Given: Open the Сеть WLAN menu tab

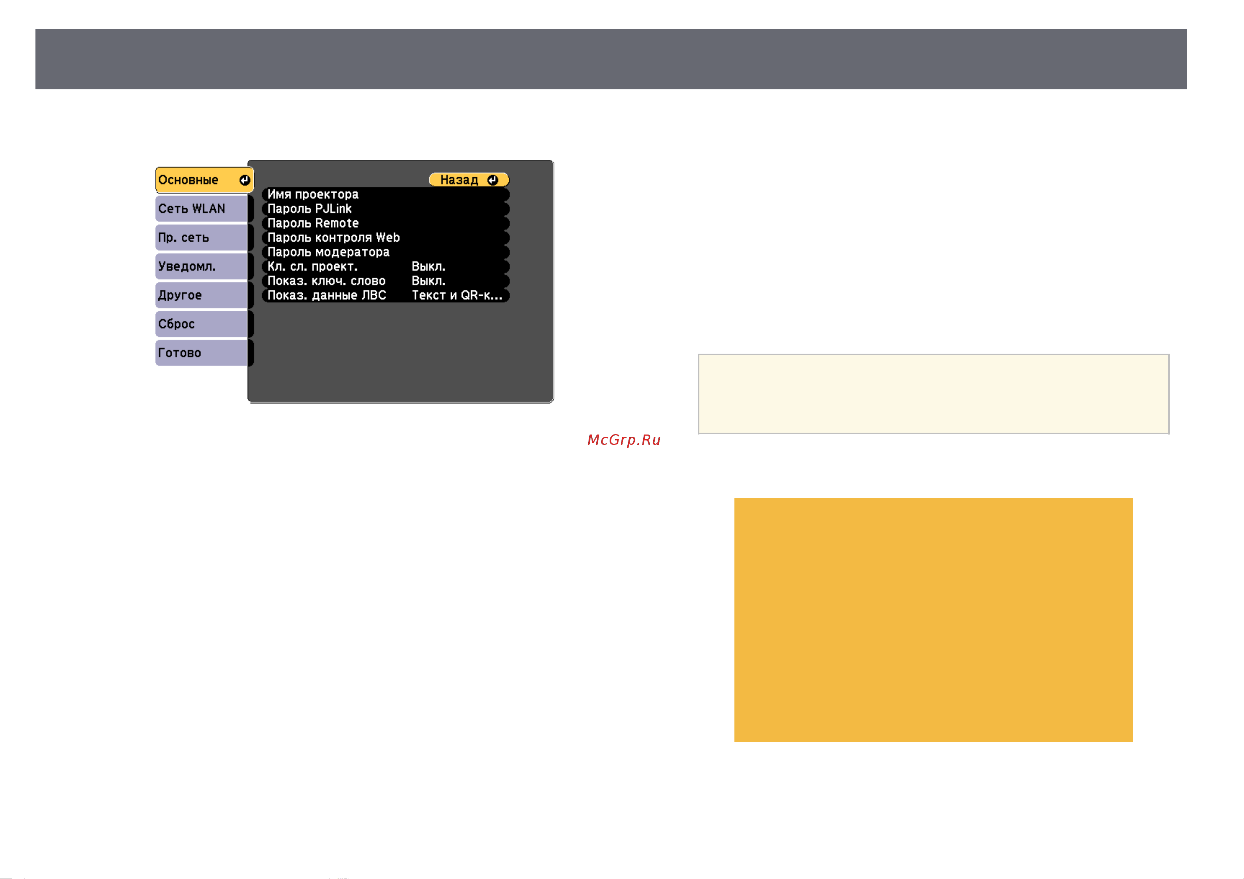Looking at the screenshot, I should point(202,209).
